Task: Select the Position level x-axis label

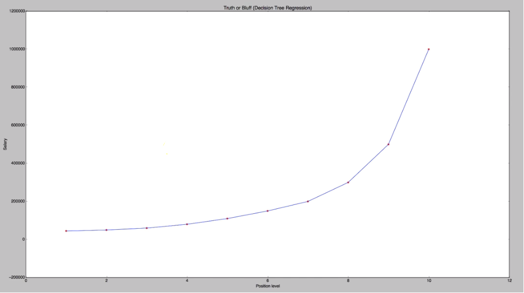Action: pyautogui.click(x=267, y=286)
